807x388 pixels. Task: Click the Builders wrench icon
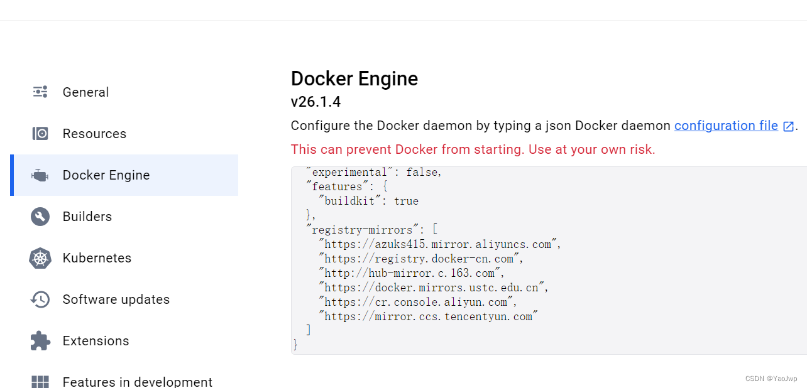[x=40, y=216]
